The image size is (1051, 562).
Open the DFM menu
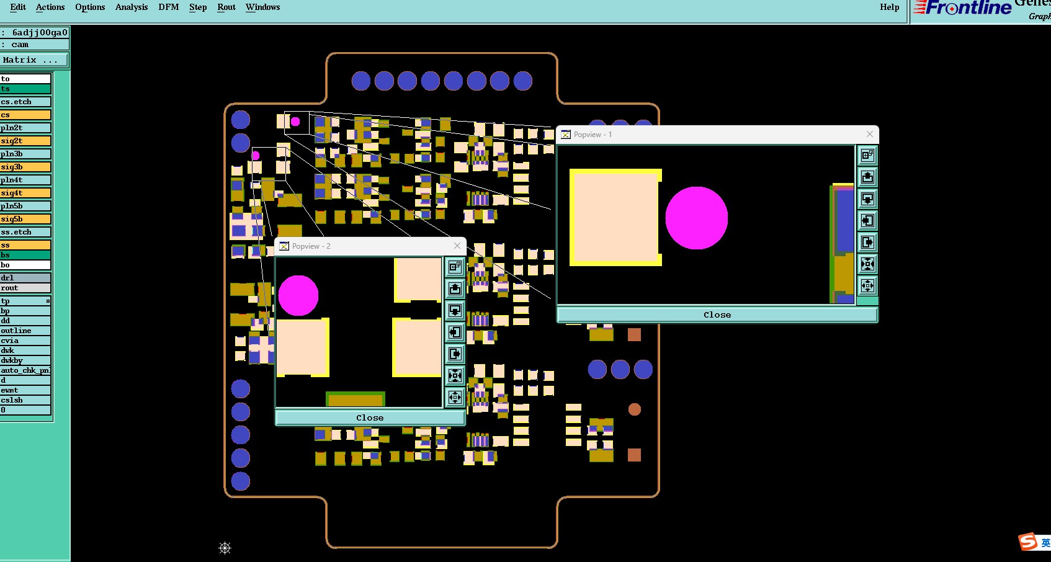tap(168, 7)
